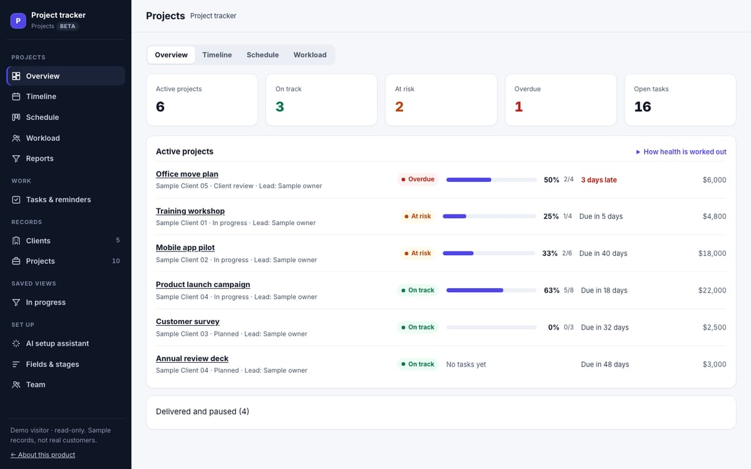Expand the Delivered and paused (4) section
Viewport: 751px width, 469px height.
point(441,412)
